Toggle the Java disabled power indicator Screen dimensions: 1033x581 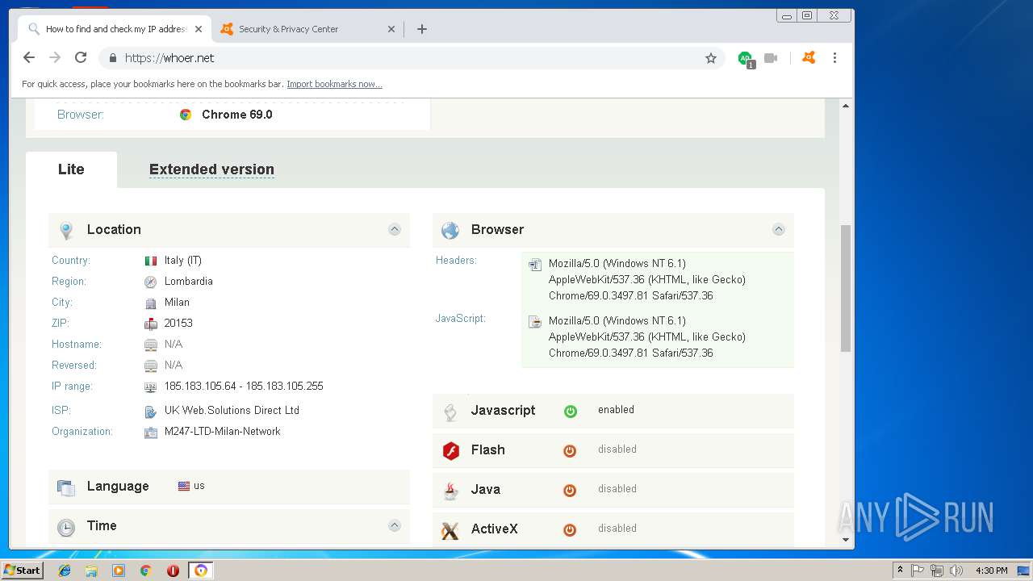[570, 490]
